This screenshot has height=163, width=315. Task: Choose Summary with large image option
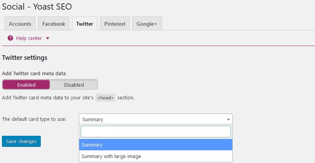(156, 156)
